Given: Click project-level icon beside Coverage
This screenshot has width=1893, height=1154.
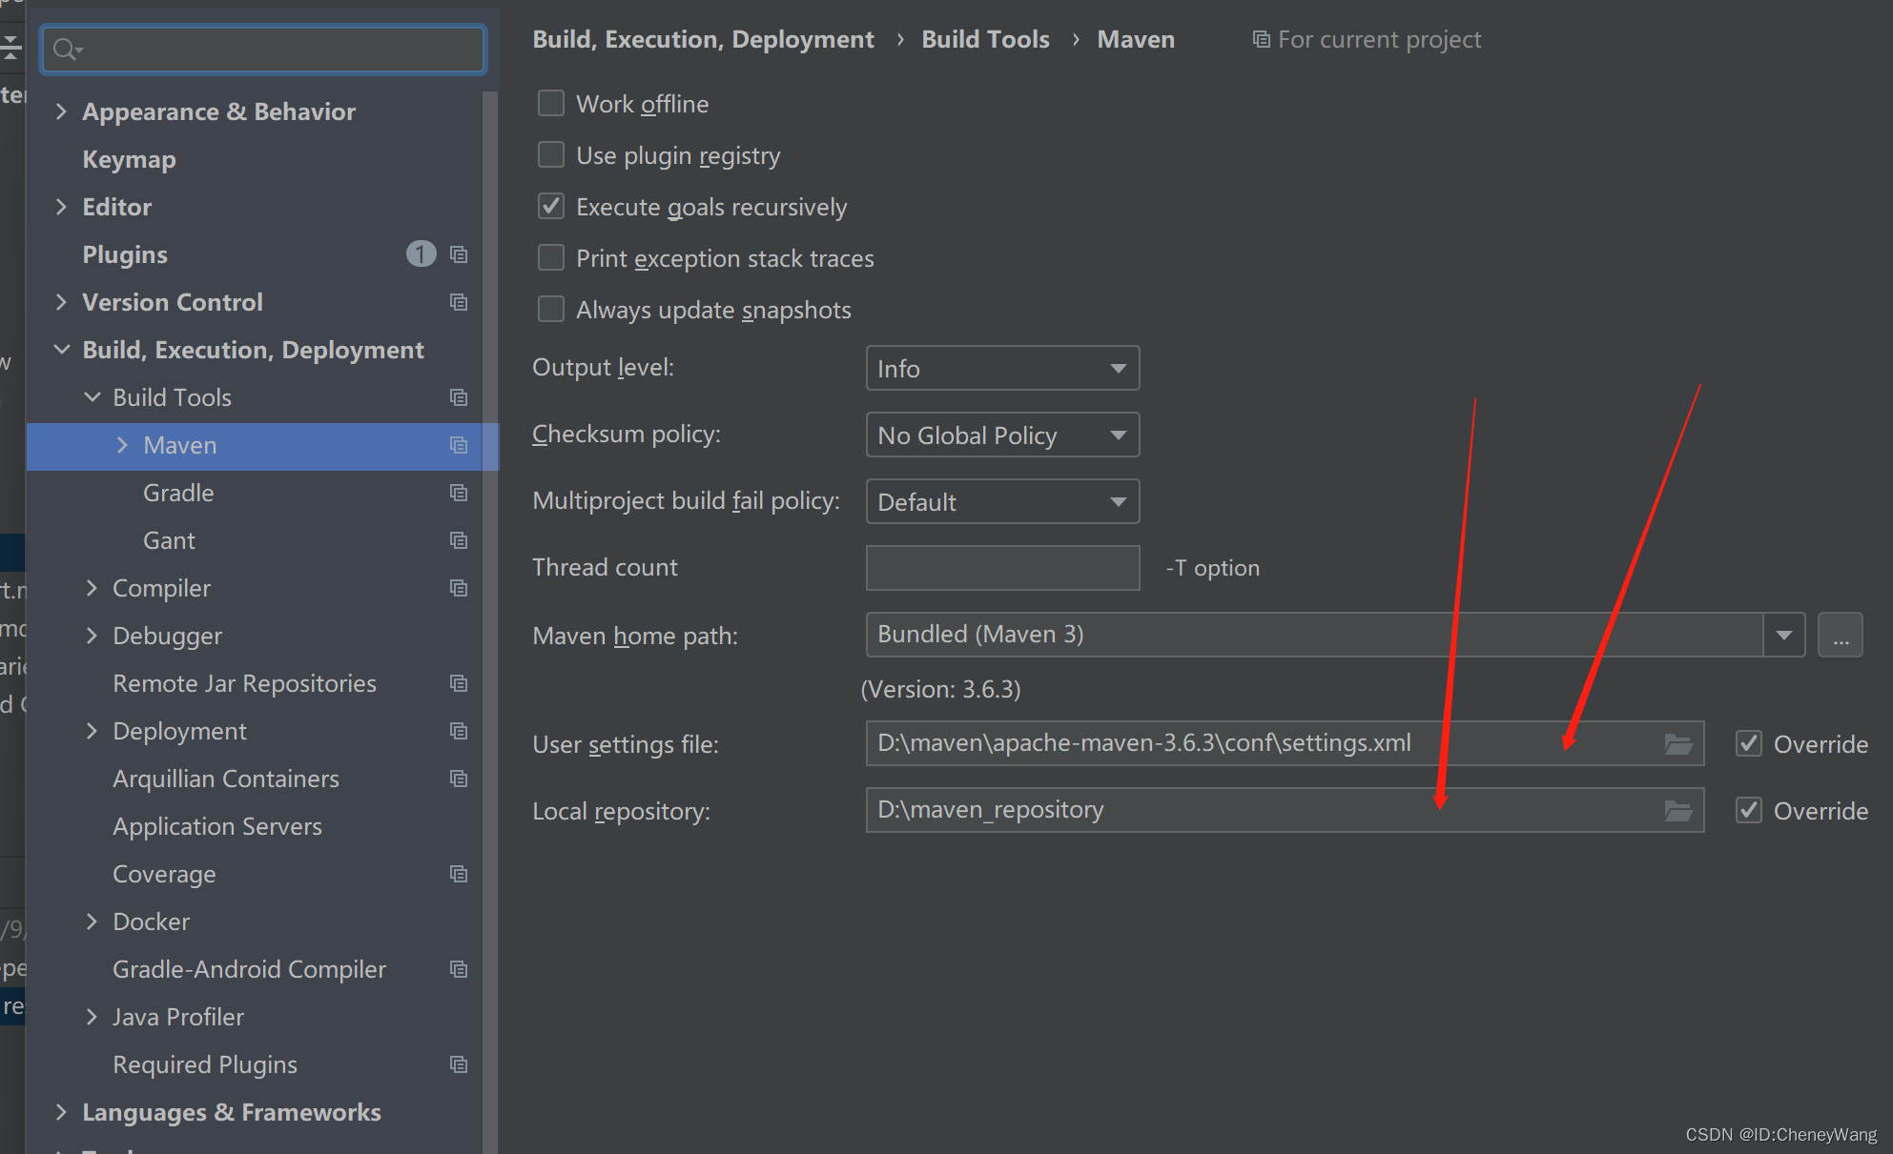Looking at the screenshot, I should coord(459,874).
